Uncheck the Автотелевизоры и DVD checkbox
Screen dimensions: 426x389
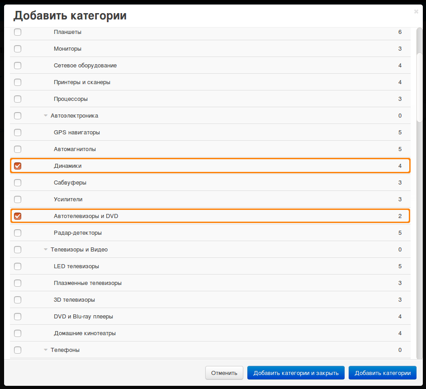[x=18, y=216]
